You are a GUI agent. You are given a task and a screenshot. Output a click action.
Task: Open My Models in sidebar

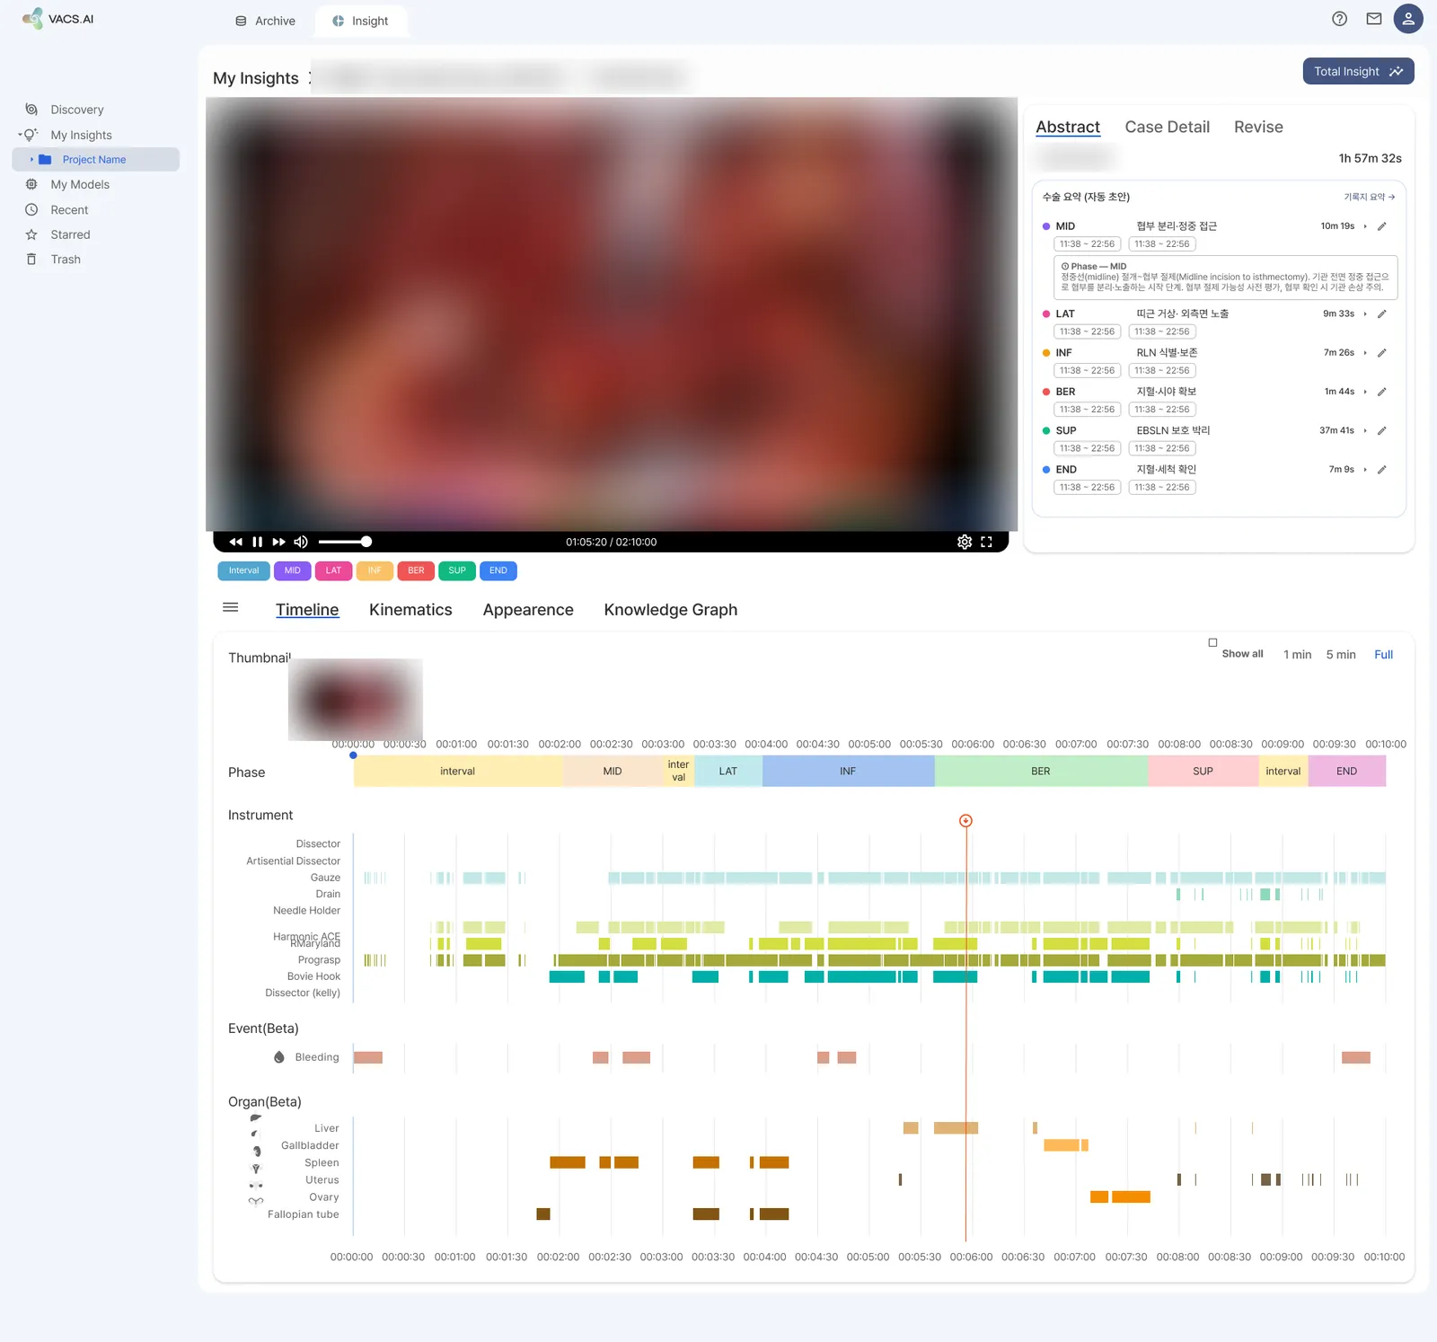[80, 184]
